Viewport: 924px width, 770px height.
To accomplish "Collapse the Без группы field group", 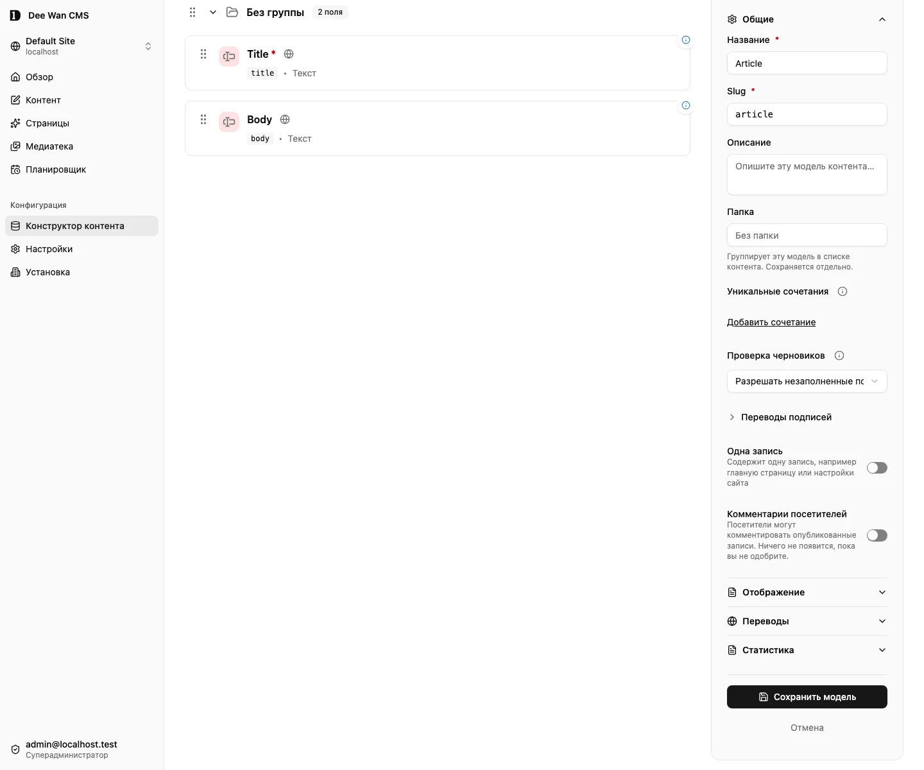I will pyautogui.click(x=213, y=12).
